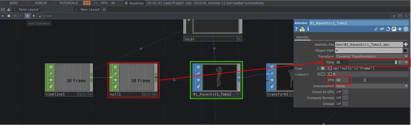Image resolution: width=411 pixels, height=125 pixels.
Task: Click plus icon below null1 node
Action: 155,94
